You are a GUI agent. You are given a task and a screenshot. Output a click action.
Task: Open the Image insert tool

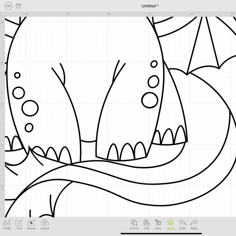click(x=7, y=224)
